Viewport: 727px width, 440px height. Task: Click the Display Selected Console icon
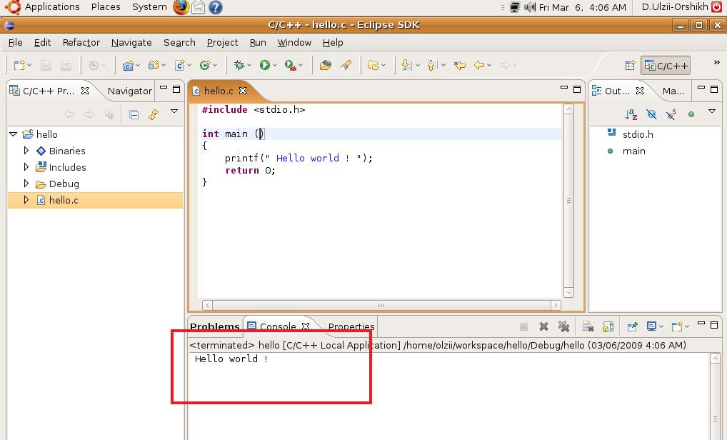651,327
